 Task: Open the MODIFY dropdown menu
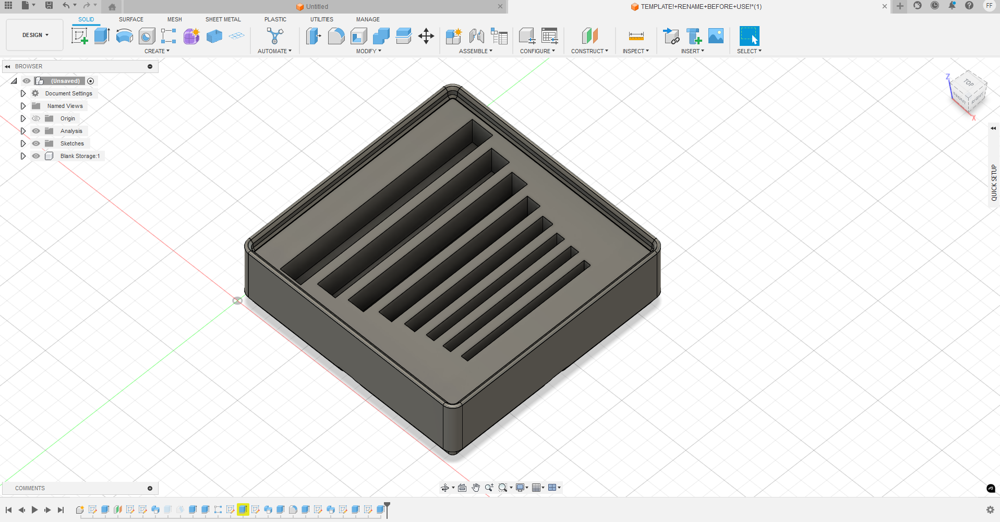point(369,51)
